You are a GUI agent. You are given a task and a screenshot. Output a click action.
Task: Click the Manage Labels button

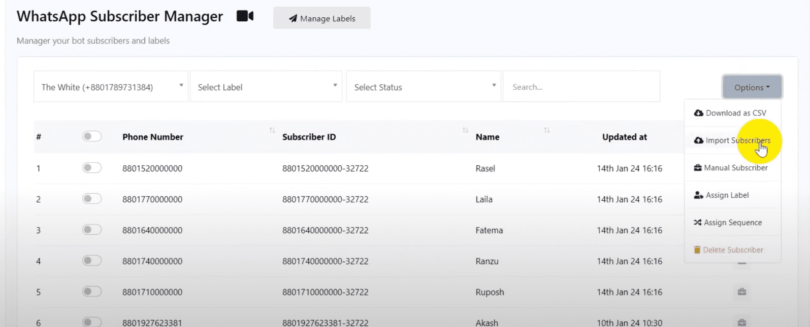pyautogui.click(x=322, y=18)
